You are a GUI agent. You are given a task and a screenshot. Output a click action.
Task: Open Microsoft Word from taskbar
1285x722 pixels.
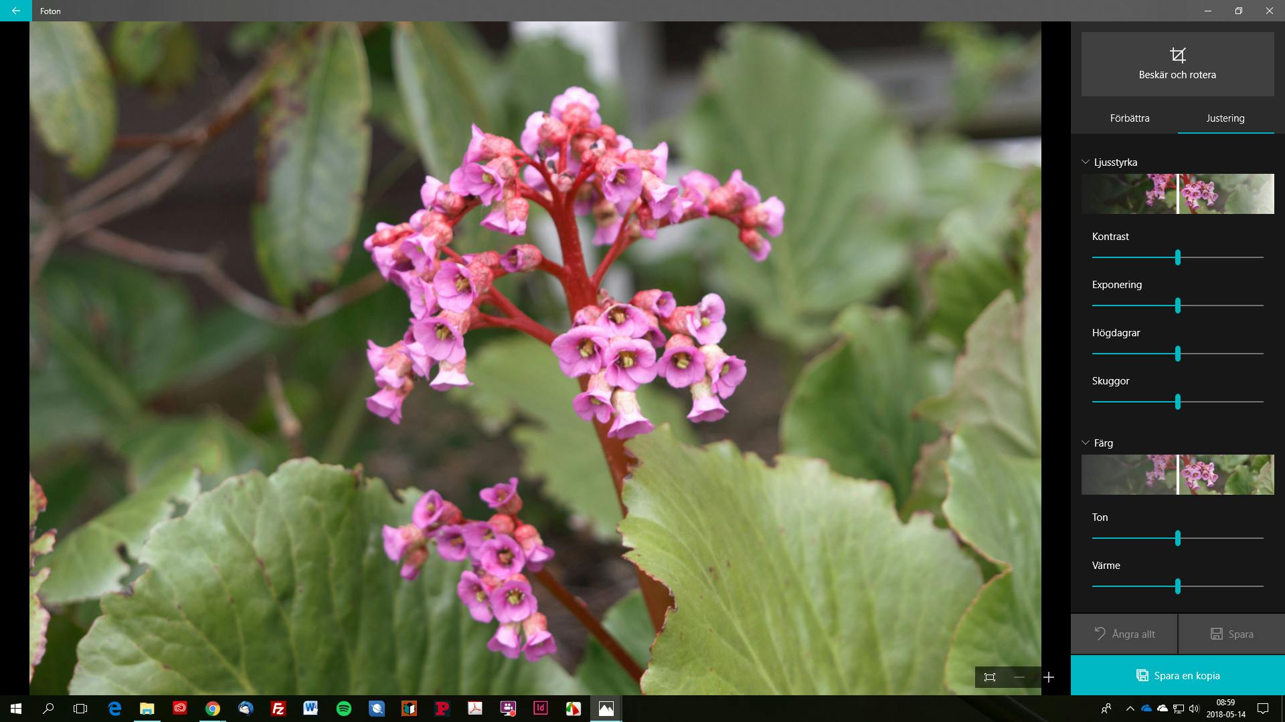pyautogui.click(x=311, y=709)
